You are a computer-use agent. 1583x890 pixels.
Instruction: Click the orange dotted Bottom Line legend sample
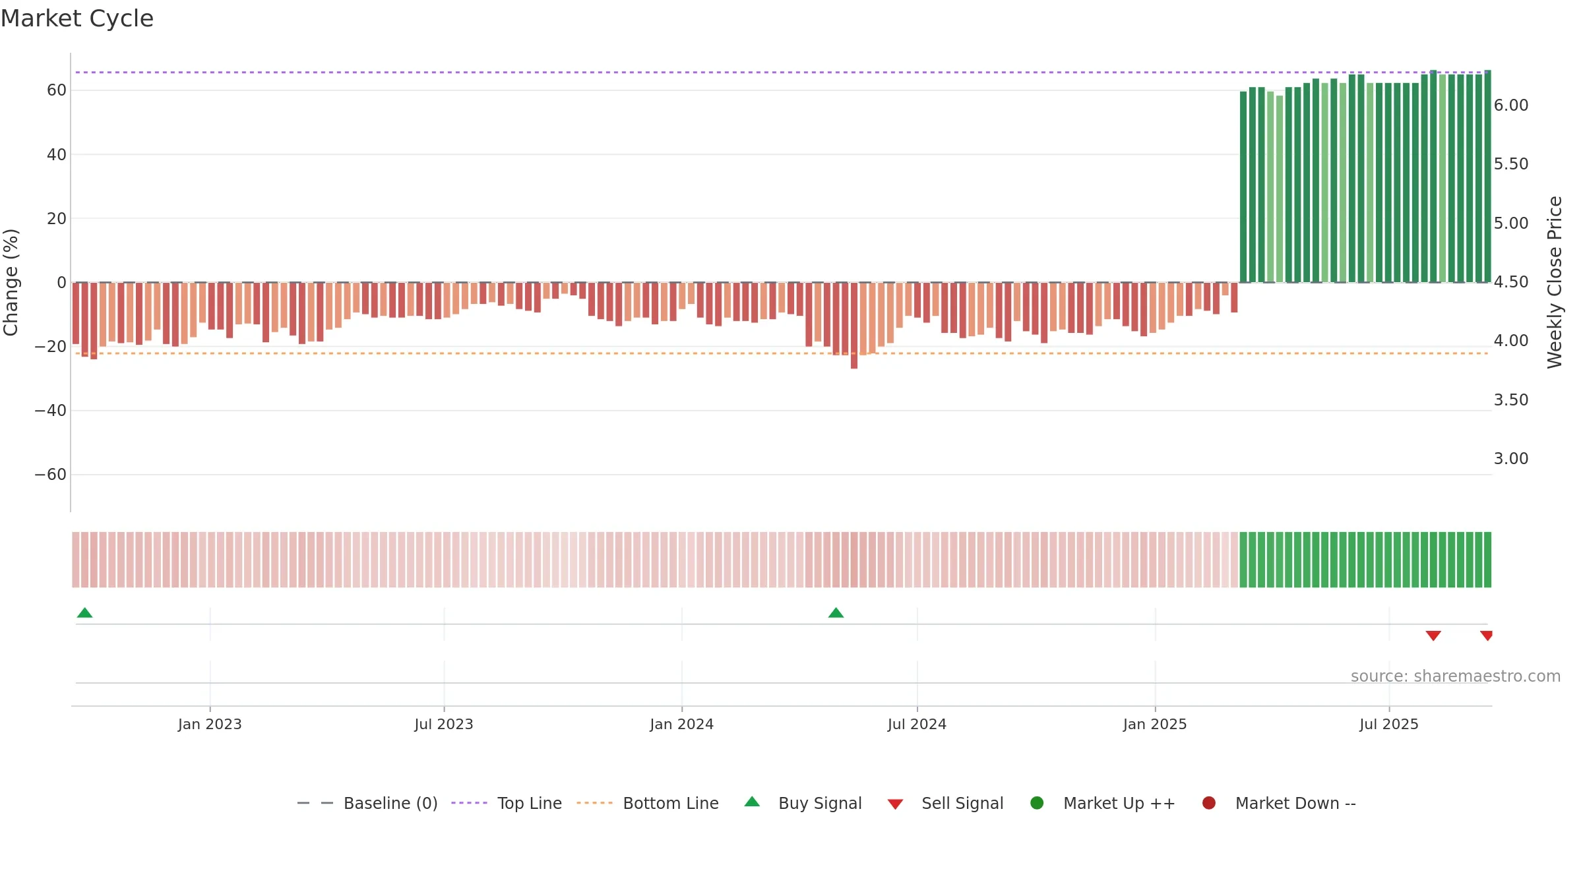(x=594, y=803)
